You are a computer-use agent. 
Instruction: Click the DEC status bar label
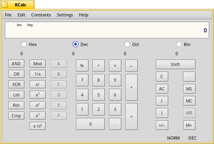pos(192,138)
